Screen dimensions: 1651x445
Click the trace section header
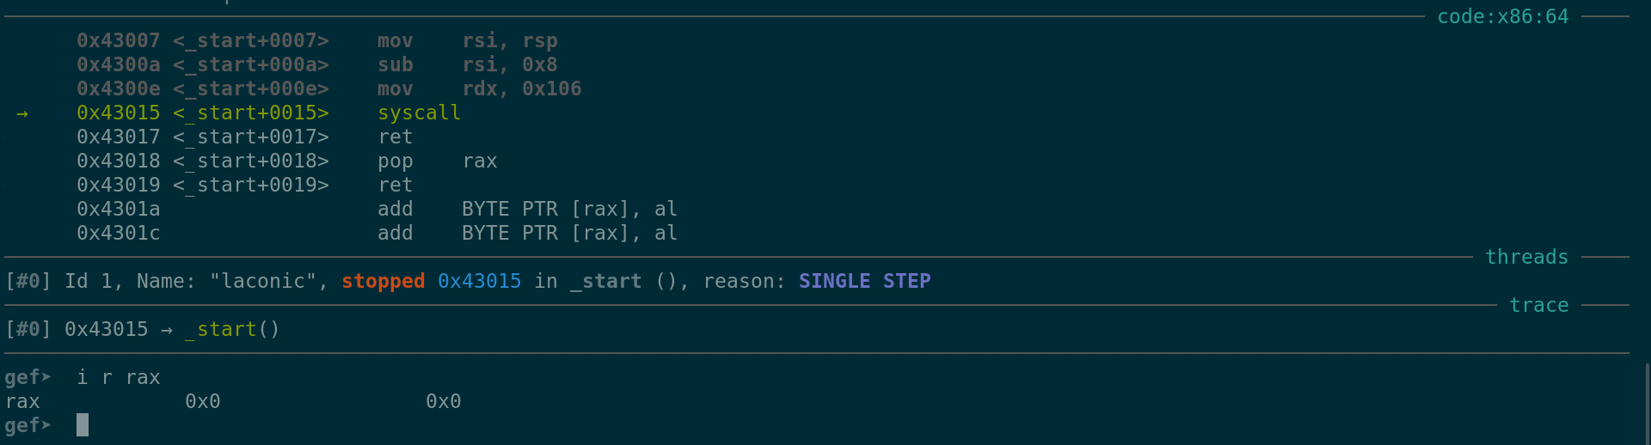tap(1538, 306)
